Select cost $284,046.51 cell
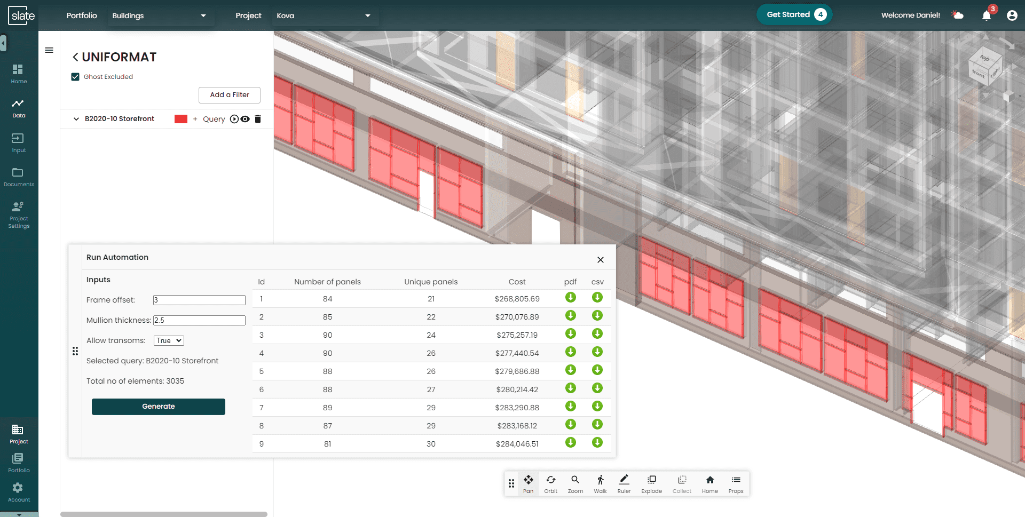The height and width of the screenshot is (517, 1025). (x=517, y=444)
